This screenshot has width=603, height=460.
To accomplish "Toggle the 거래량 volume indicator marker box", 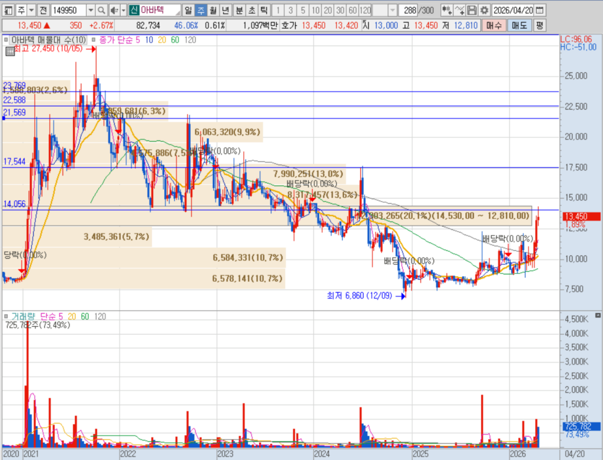I will 6,316.
